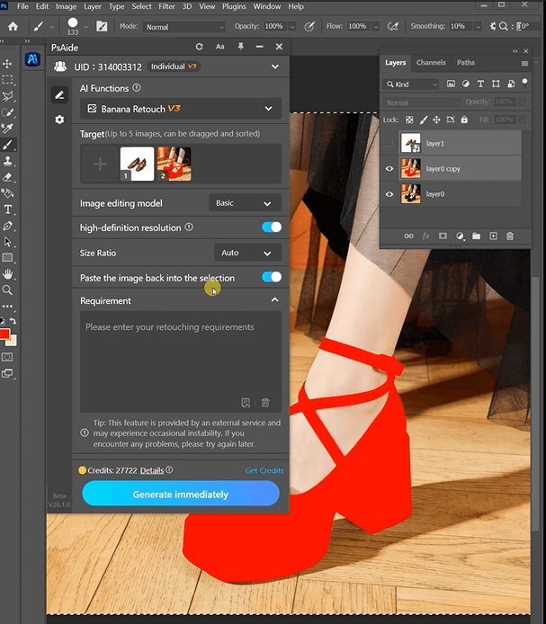Select the Hand tool

click(7, 274)
